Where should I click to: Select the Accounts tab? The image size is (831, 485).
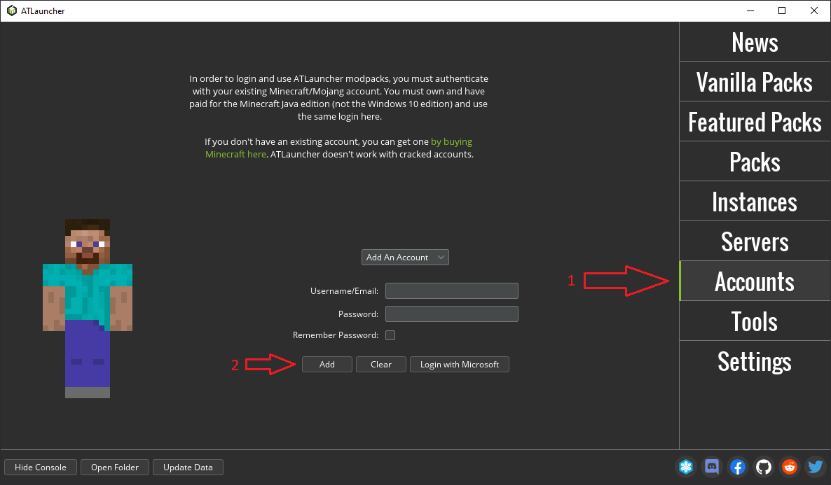click(x=755, y=281)
